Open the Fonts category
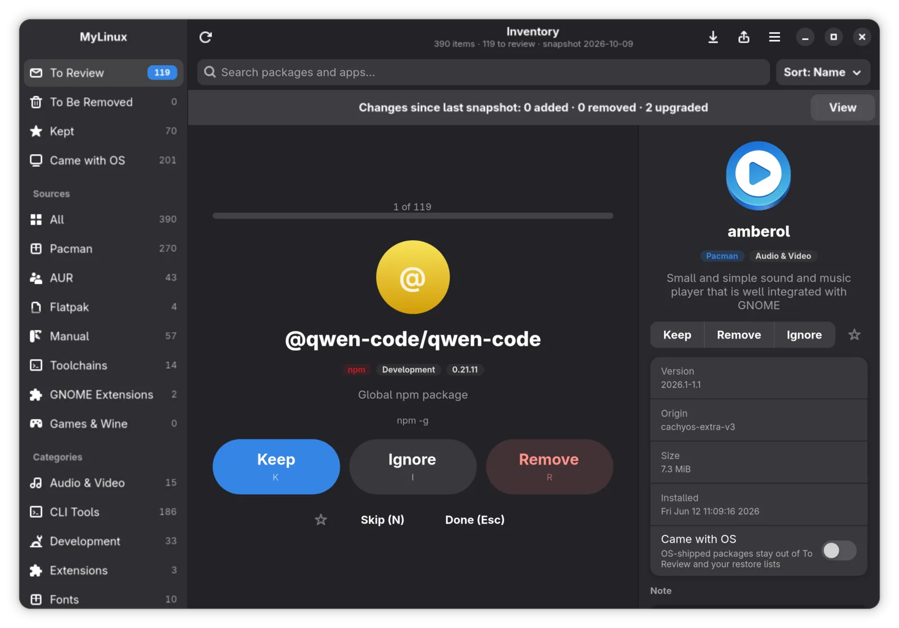The width and height of the screenshot is (899, 628). [x=103, y=599]
